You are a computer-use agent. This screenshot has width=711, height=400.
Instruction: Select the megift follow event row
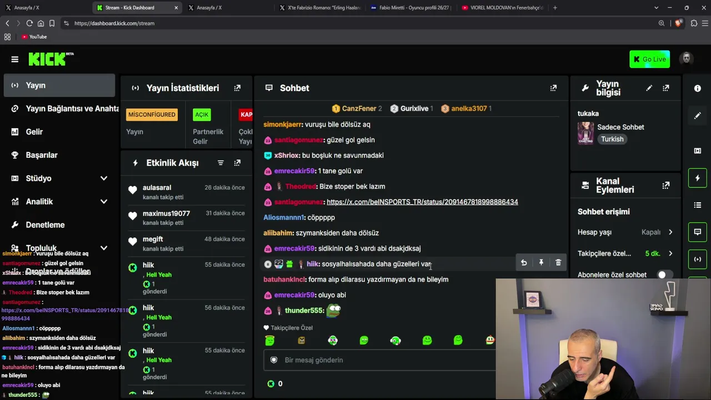pos(187,244)
